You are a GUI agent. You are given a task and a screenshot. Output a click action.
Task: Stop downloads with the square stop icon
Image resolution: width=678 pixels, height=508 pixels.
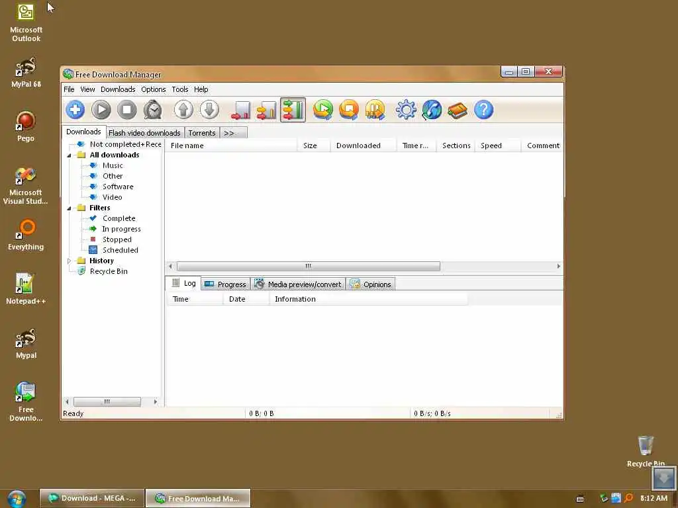127,110
